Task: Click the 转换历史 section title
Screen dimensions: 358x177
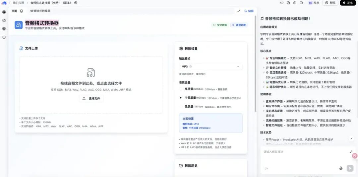Action: (x=191, y=166)
